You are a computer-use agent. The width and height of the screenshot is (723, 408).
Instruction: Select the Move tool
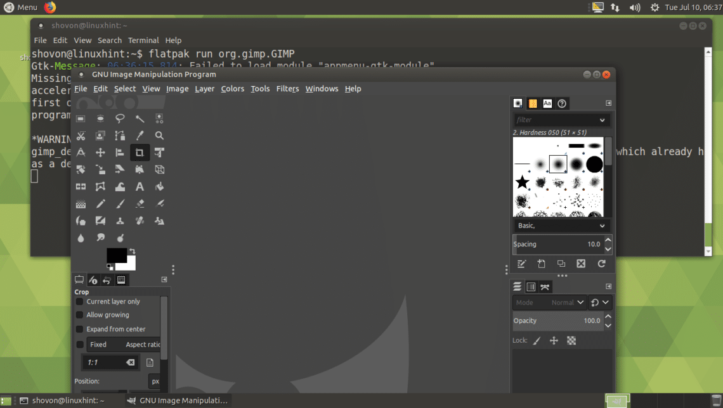pos(100,153)
